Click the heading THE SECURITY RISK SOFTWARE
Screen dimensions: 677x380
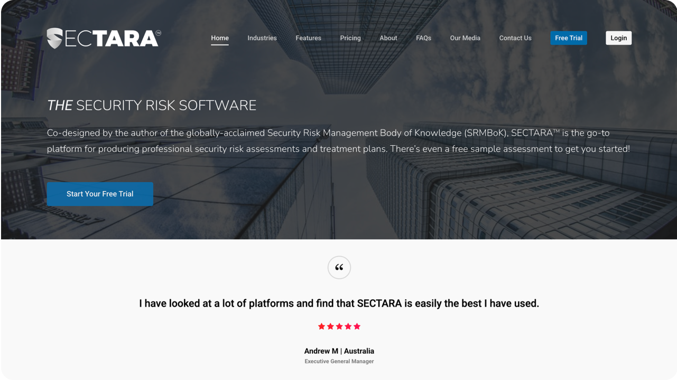click(152, 106)
